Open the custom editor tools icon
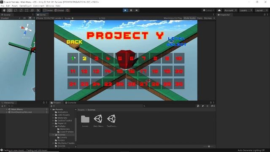The image size is (270, 152). point(38,10)
